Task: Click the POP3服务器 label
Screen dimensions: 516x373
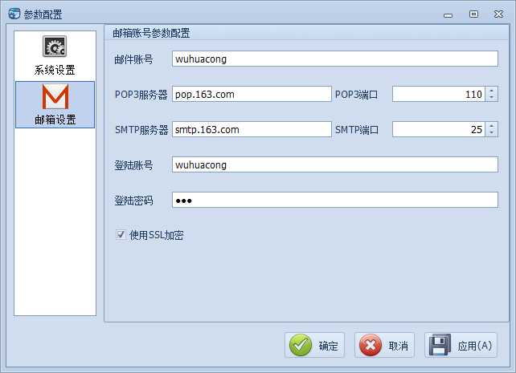Action: coord(141,95)
